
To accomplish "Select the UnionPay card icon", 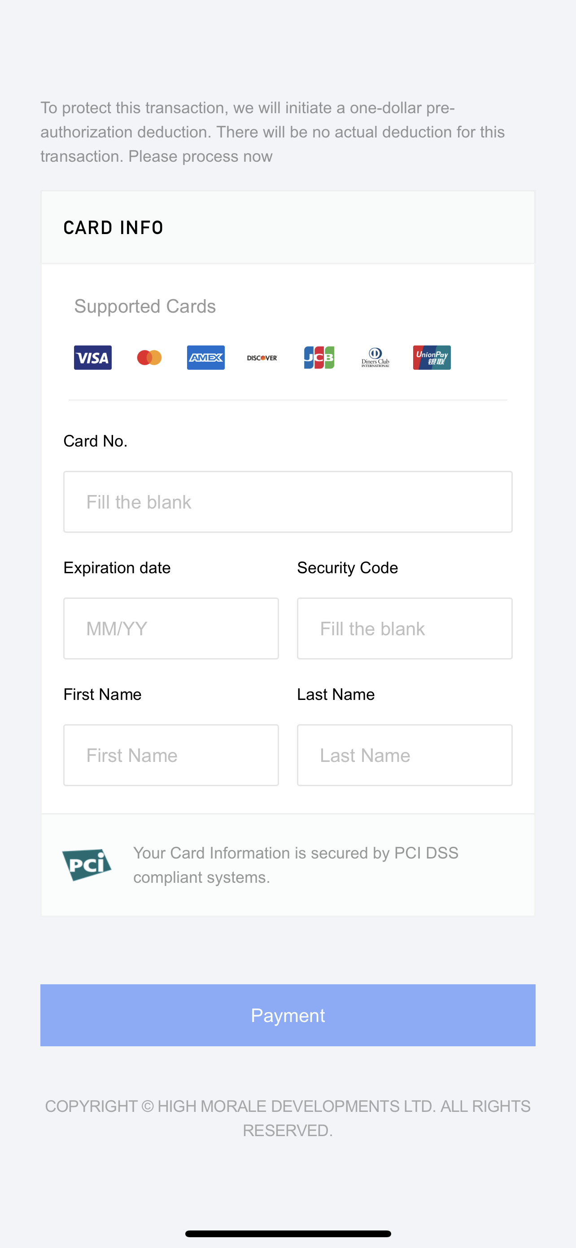I will [x=432, y=358].
